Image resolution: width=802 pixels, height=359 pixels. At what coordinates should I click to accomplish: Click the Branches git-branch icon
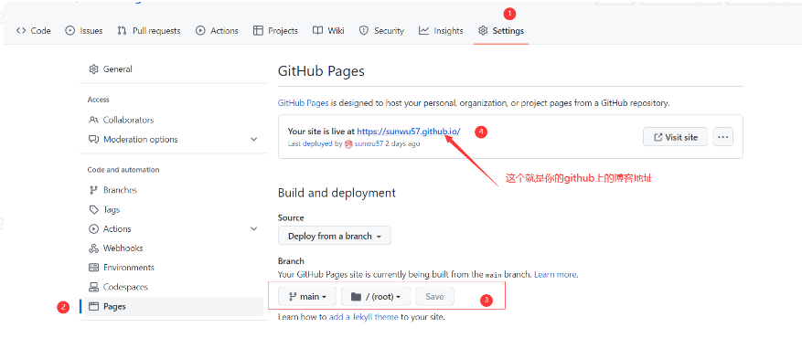coord(93,190)
